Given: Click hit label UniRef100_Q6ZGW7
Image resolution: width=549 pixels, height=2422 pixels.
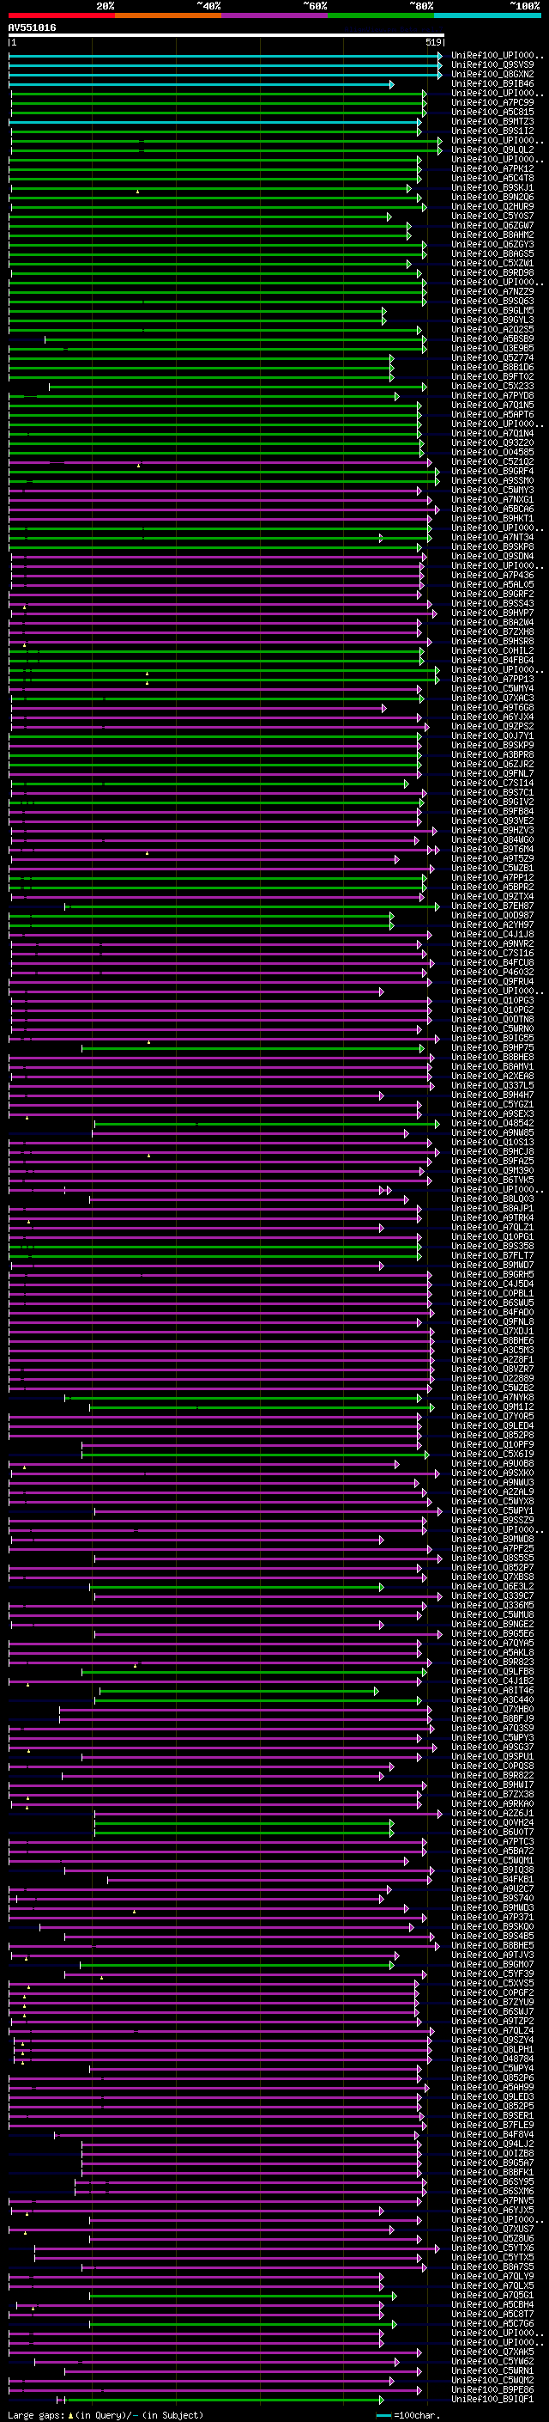Looking at the screenshot, I should pyautogui.click(x=492, y=226).
